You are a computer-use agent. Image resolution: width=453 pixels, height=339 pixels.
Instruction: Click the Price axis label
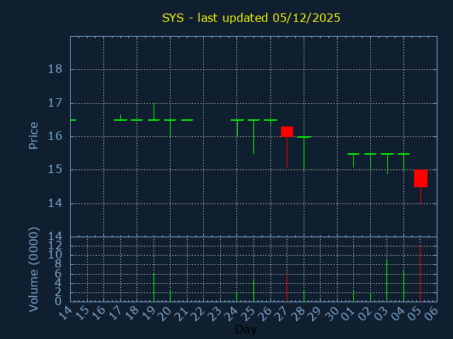33,136
